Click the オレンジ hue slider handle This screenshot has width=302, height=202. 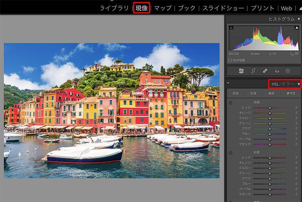click(269, 113)
